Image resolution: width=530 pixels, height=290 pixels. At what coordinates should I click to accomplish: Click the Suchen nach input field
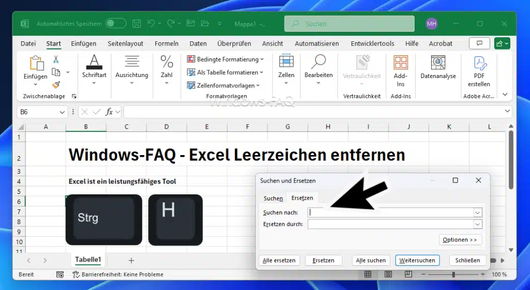tap(391, 212)
